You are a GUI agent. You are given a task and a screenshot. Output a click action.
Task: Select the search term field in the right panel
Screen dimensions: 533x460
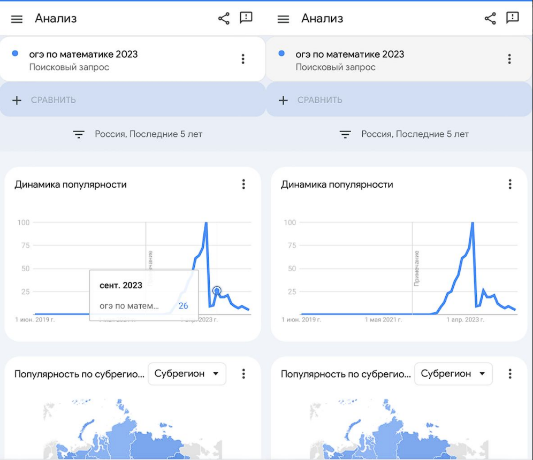click(x=364, y=59)
